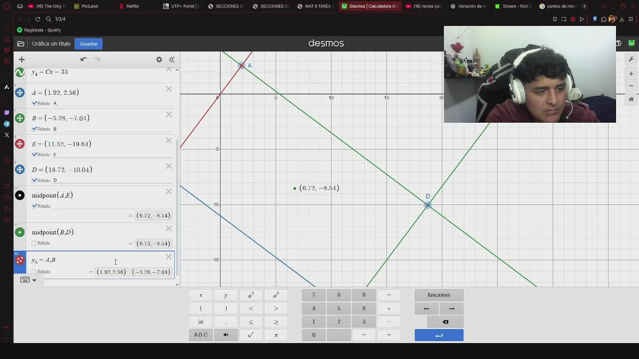This screenshot has width=639, height=359.
Task: Switch to UTP+ Portal browser tab
Action: (181, 6)
